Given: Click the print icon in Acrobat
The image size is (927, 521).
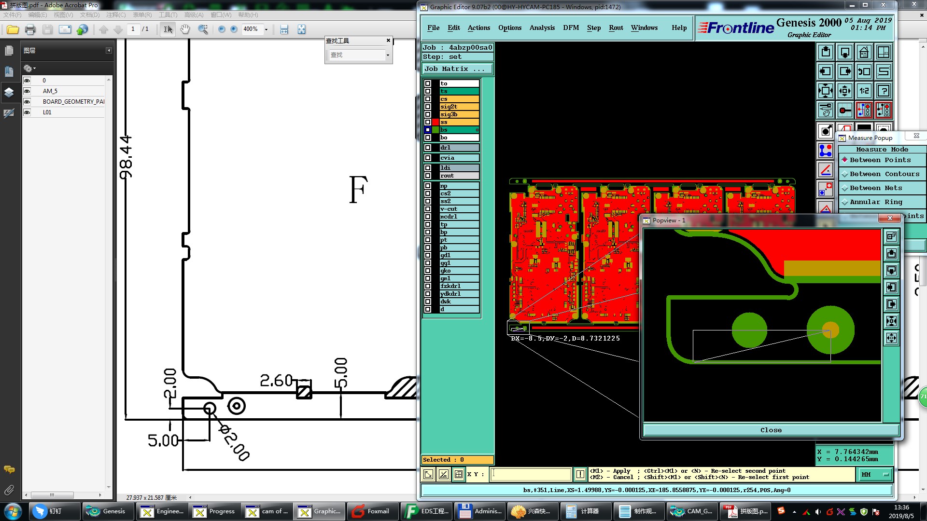Looking at the screenshot, I should (x=30, y=29).
